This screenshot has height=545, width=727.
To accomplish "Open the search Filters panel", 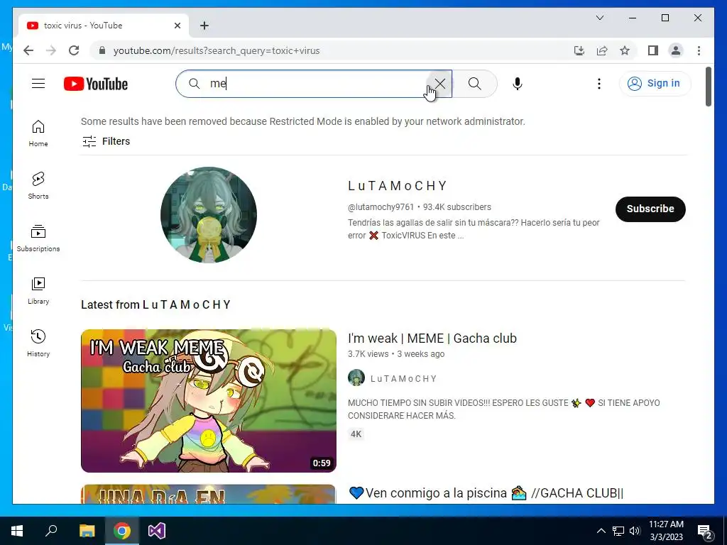I will click(x=106, y=141).
